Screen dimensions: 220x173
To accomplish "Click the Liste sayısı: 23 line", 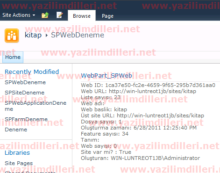I will point(100,97).
